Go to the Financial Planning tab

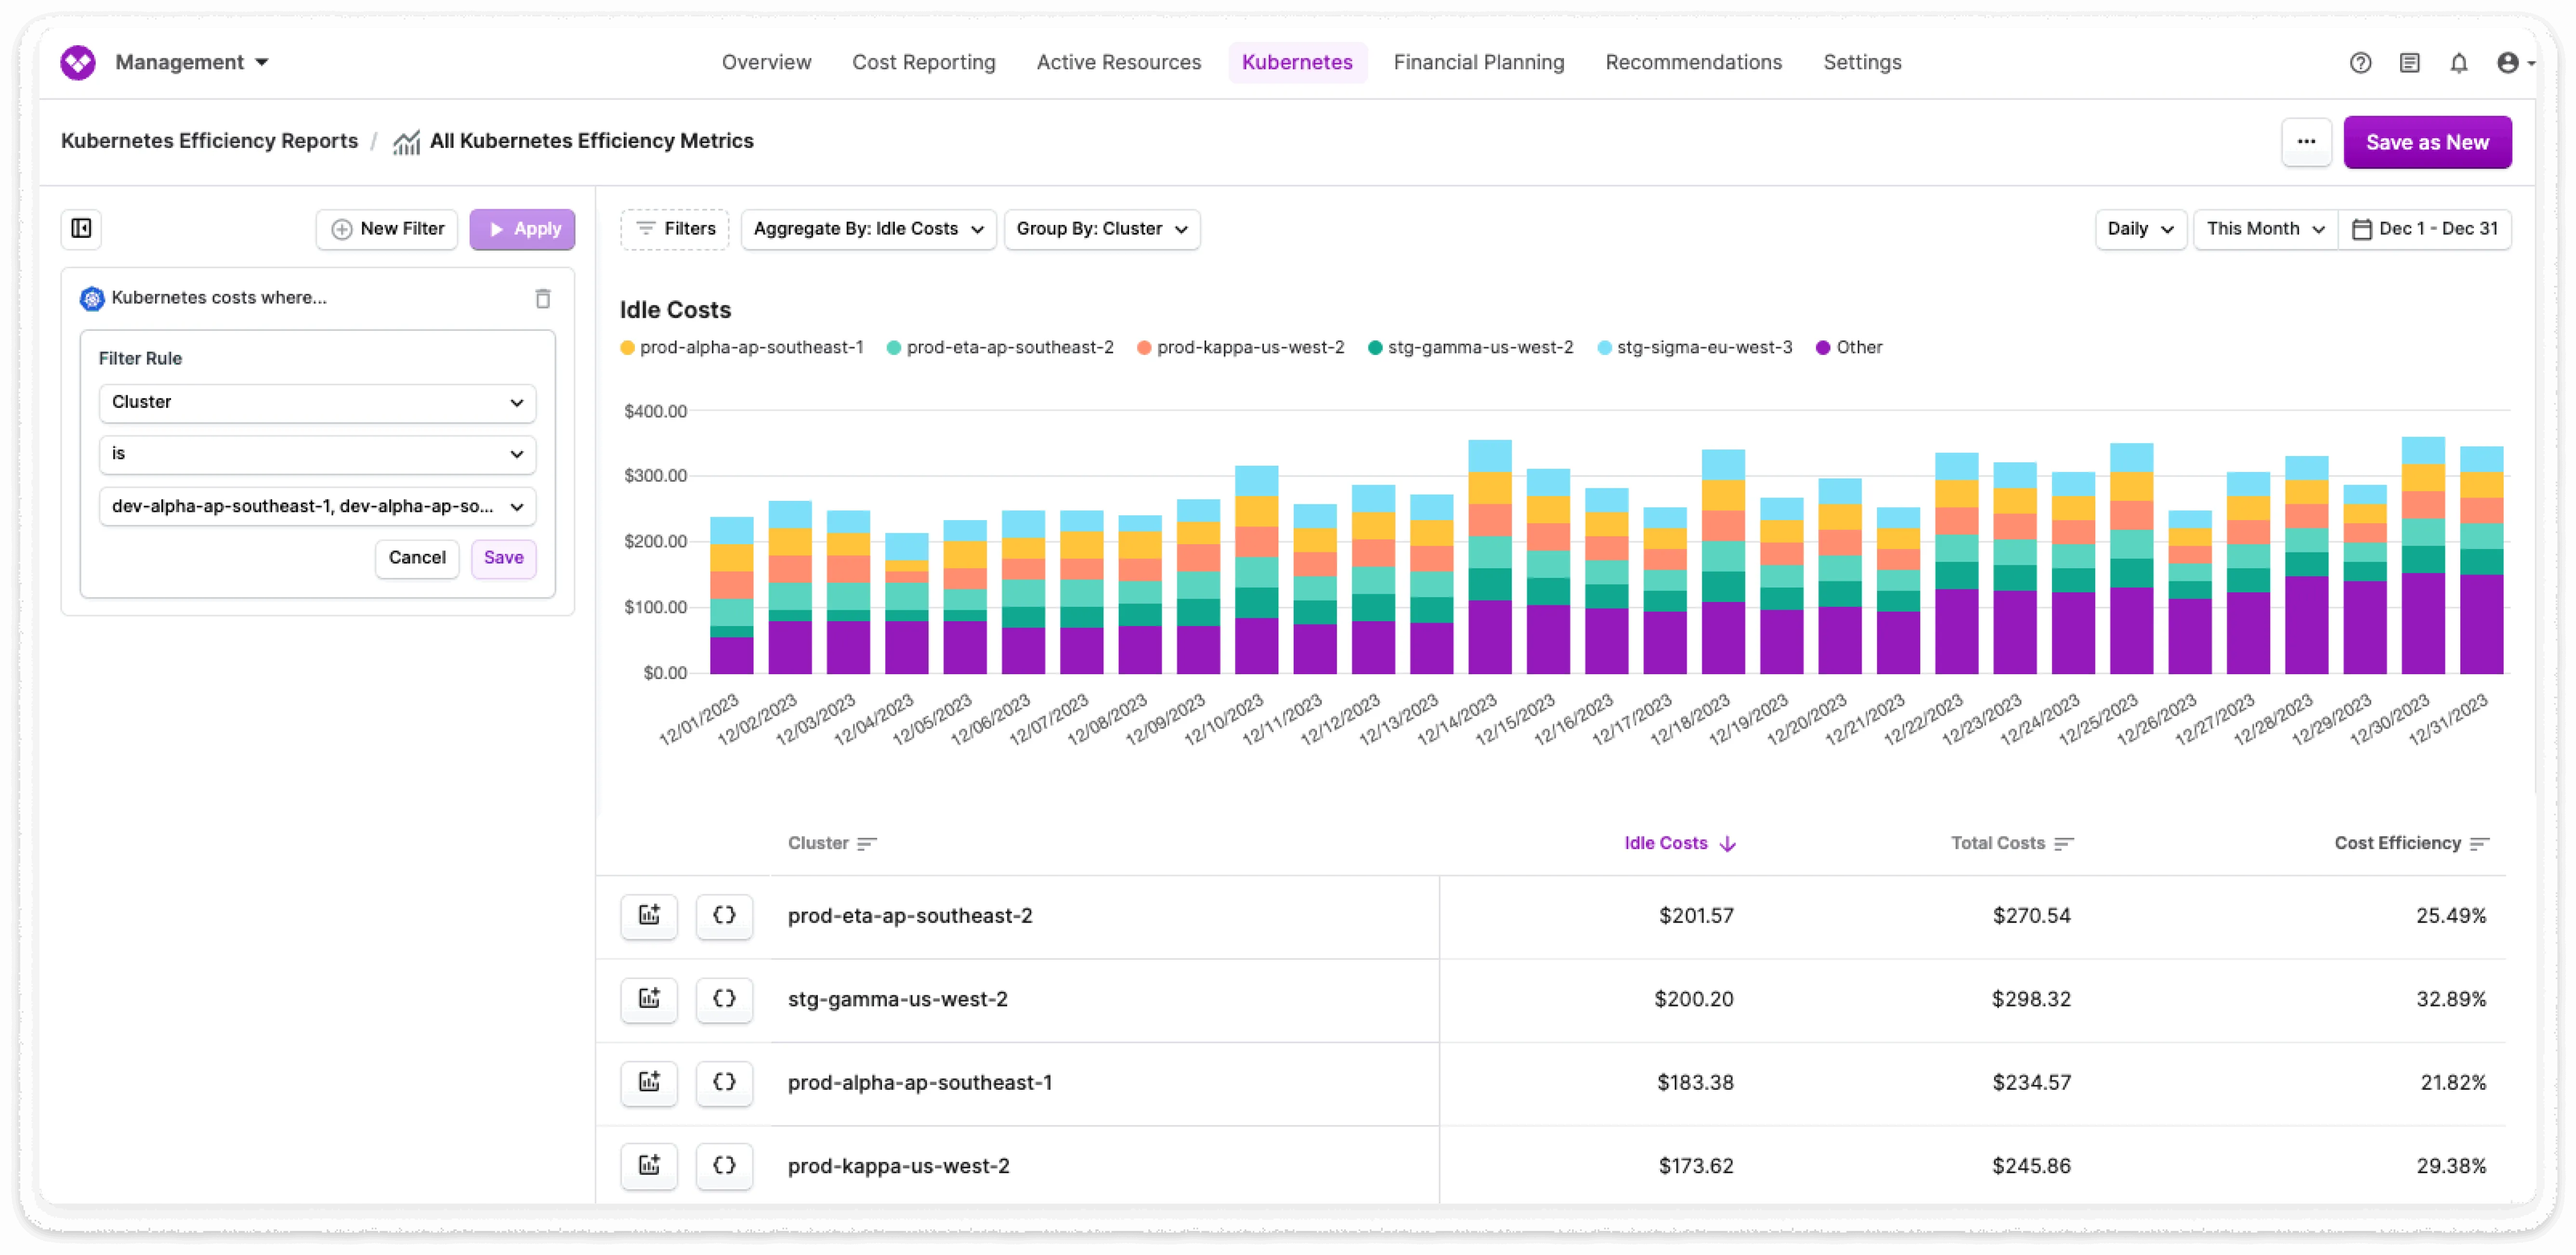pyautogui.click(x=1478, y=63)
